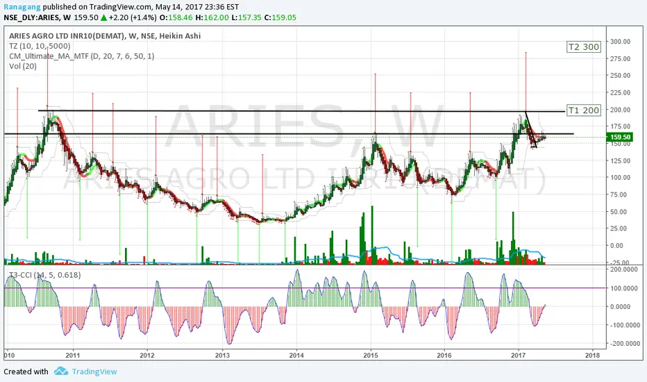Click the 225.00 price axis label

pos(620,93)
